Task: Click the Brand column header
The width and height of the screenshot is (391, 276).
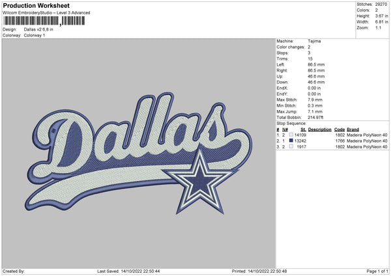Action: (353, 130)
